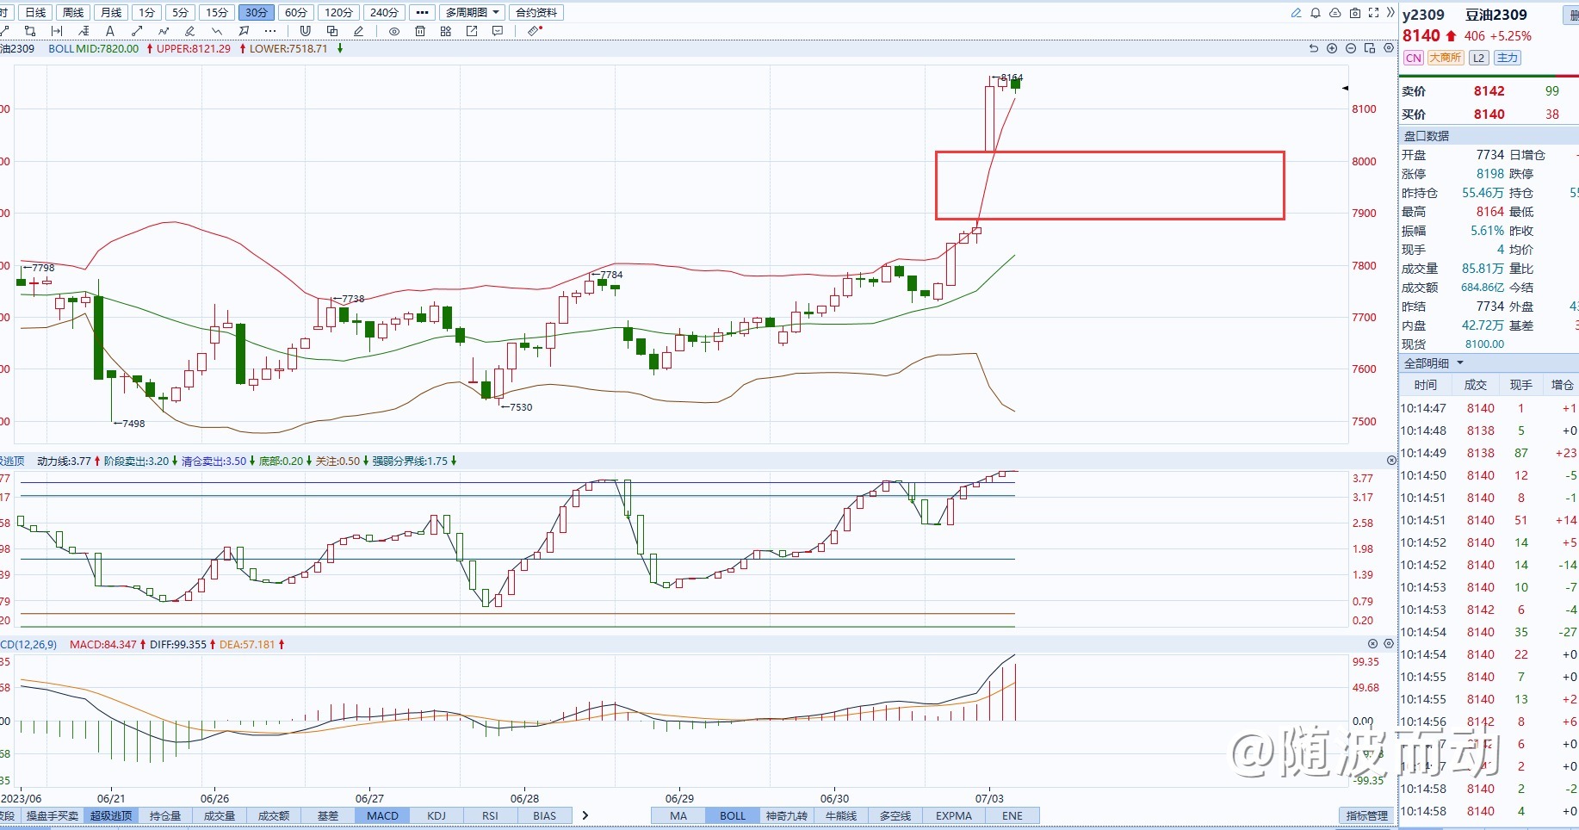This screenshot has height=830, width=1579.
Task: Delete drawings with trash icon
Action: [x=420, y=31]
